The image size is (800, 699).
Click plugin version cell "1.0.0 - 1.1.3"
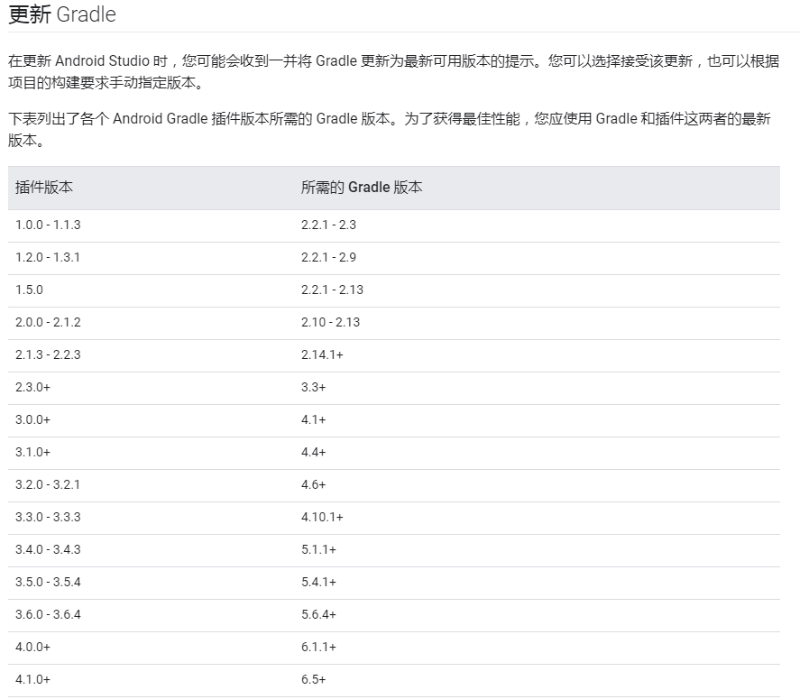tap(48, 225)
